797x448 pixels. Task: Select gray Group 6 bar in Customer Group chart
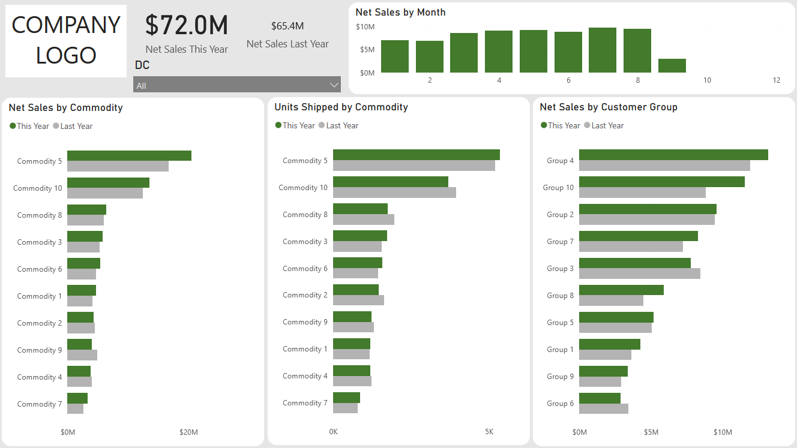coord(603,409)
